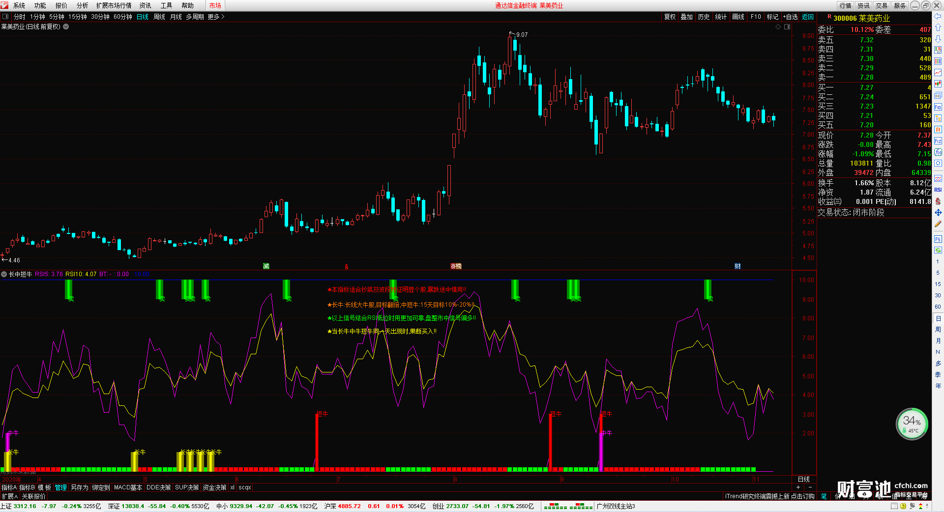Click the red-green connection signal status icon
This screenshot has width=944, height=512.
coord(568,506)
